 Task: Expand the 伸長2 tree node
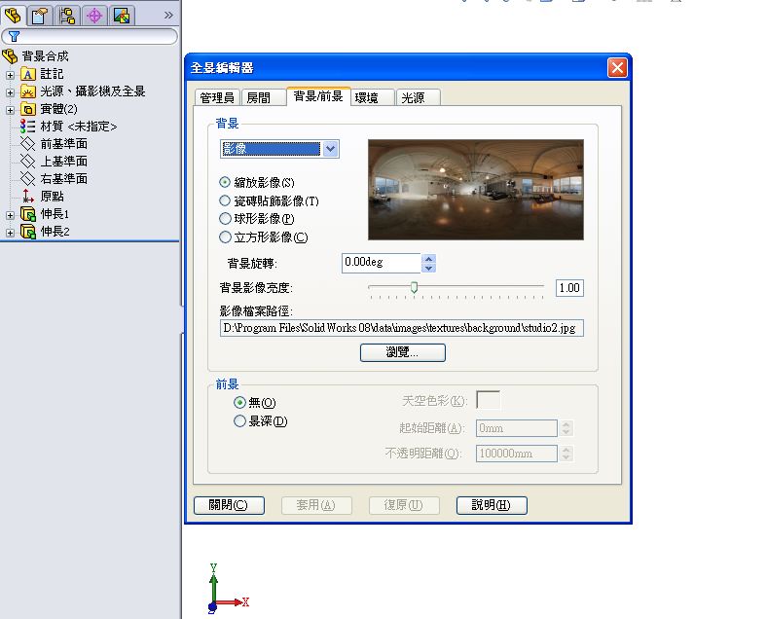(10, 233)
